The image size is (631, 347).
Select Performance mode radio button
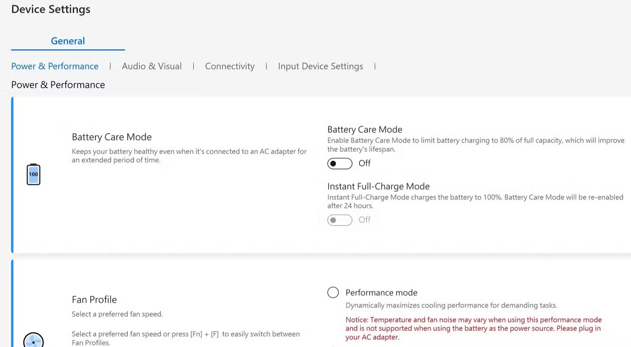pyautogui.click(x=333, y=292)
